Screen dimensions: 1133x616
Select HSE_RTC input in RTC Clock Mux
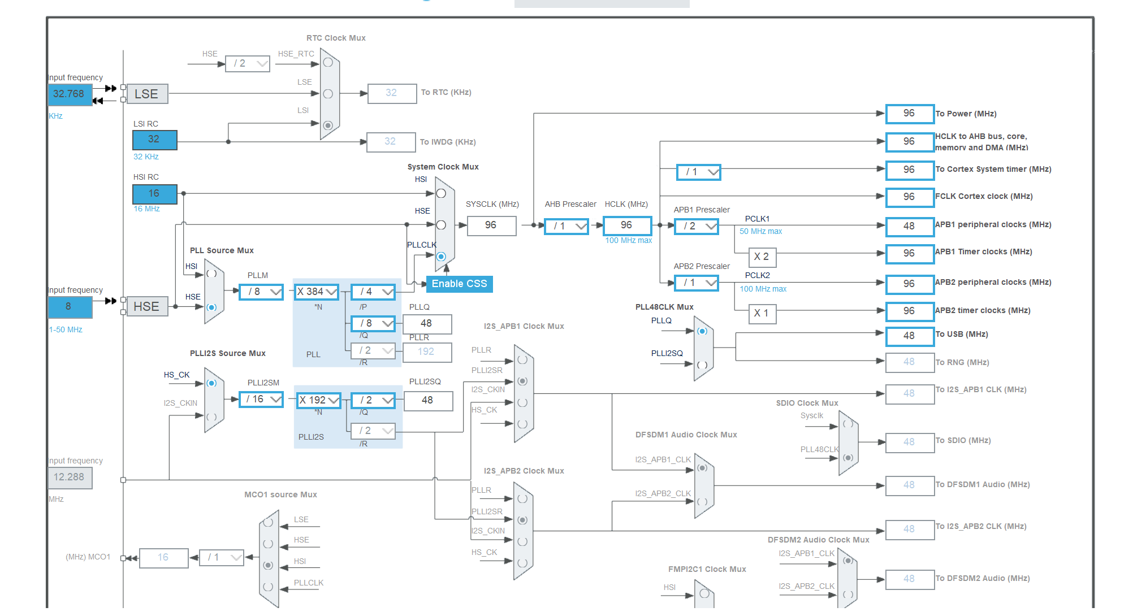coord(328,63)
